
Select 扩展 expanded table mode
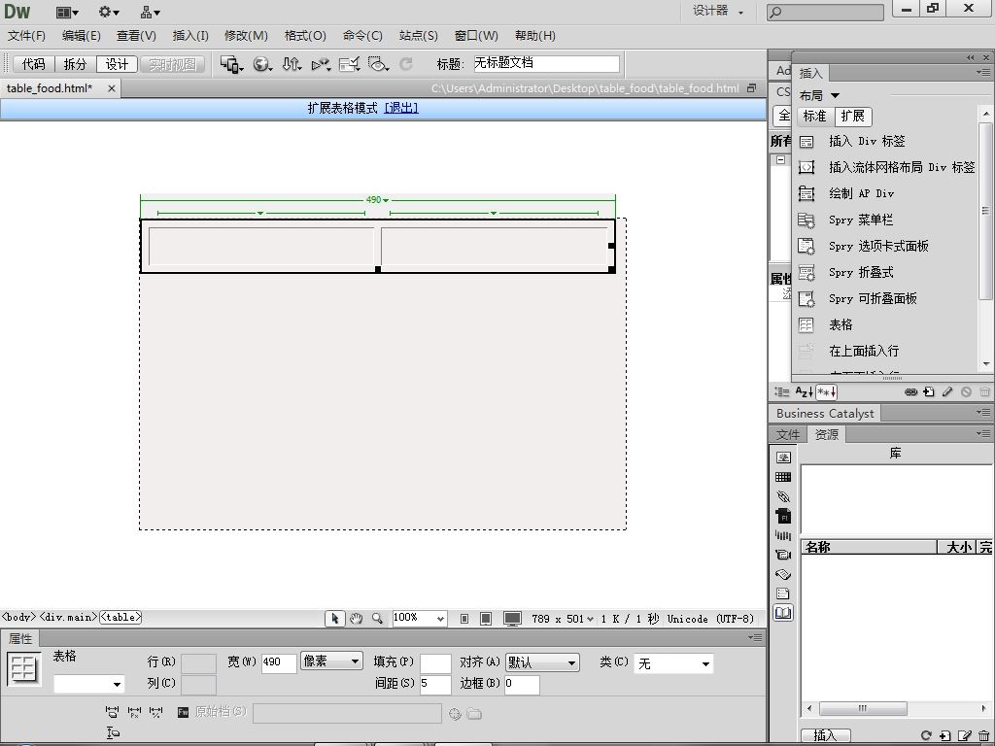pos(853,117)
